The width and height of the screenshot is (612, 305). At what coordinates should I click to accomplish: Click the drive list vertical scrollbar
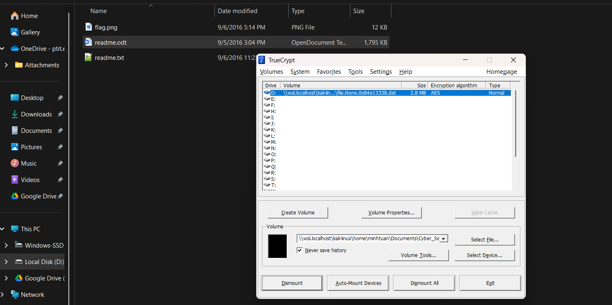coord(515,123)
